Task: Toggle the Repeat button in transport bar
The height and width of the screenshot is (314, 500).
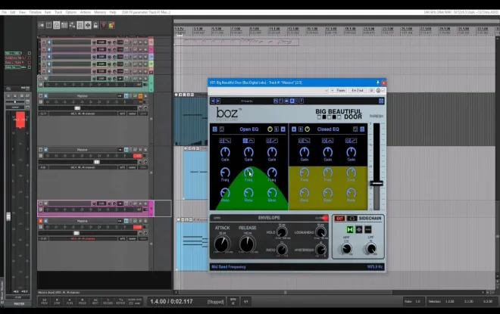Action: tap(120, 301)
